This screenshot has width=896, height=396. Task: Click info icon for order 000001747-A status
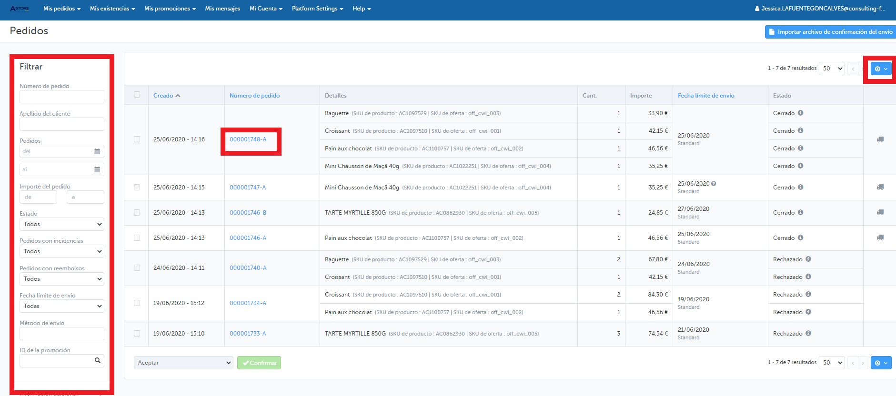coord(801,187)
